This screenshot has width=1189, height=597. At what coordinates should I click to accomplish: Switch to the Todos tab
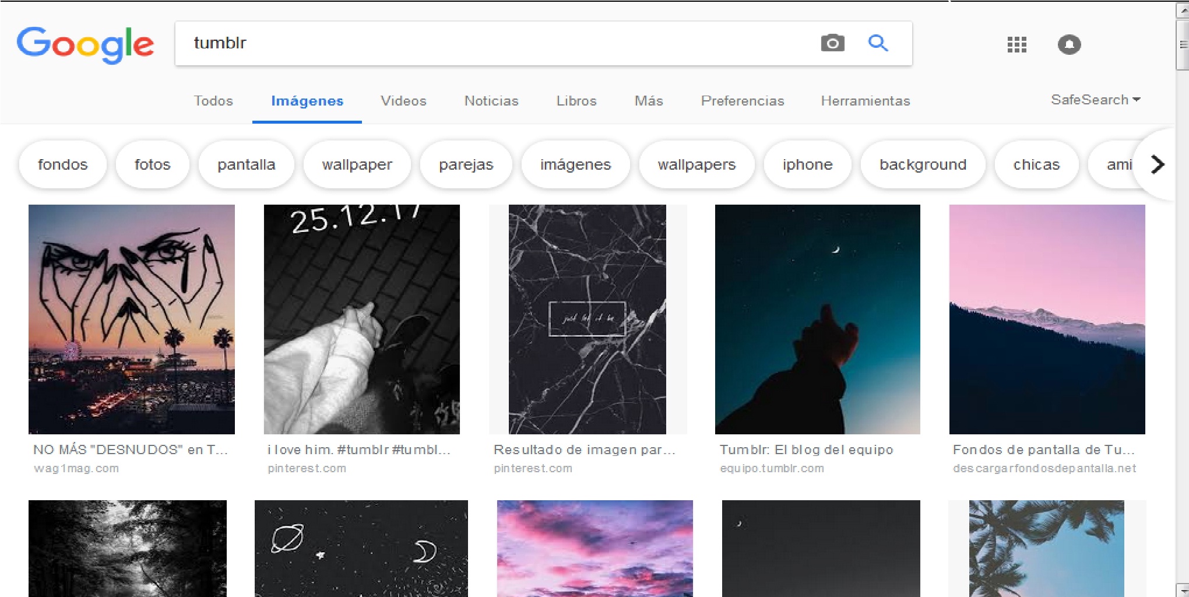(x=213, y=101)
